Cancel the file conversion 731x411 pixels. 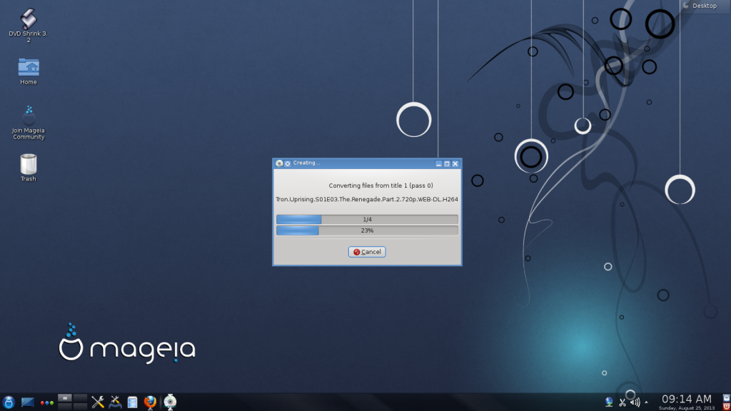point(367,252)
